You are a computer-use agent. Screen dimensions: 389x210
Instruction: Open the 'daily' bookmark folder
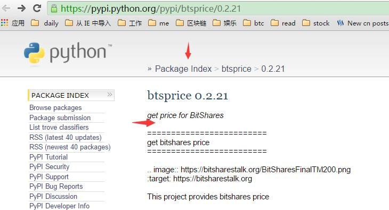[45, 23]
